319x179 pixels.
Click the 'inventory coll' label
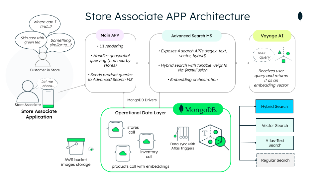pos(149,154)
